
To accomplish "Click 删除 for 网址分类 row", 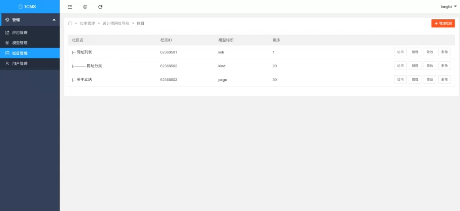I will point(444,66).
